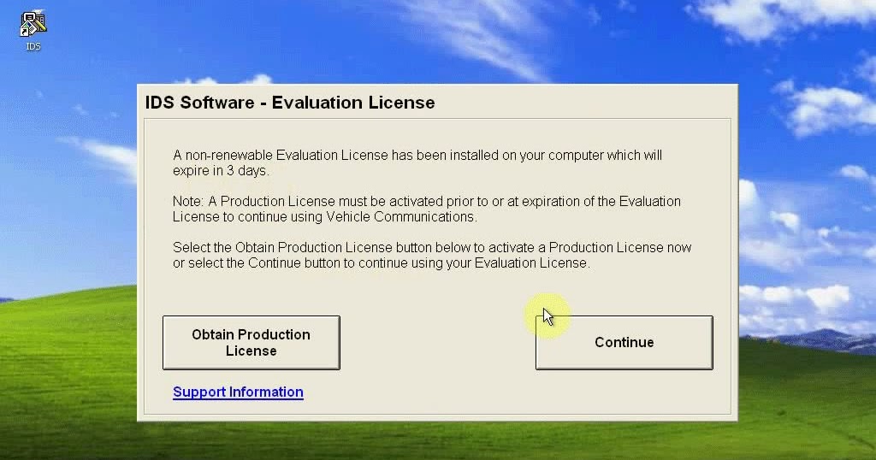This screenshot has width=876, height=460.
Task: Select the line starting "Note: A Production License"
Action: pos(427,202)
